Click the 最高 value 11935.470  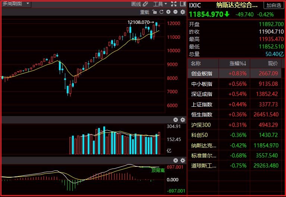pos(271,39)
